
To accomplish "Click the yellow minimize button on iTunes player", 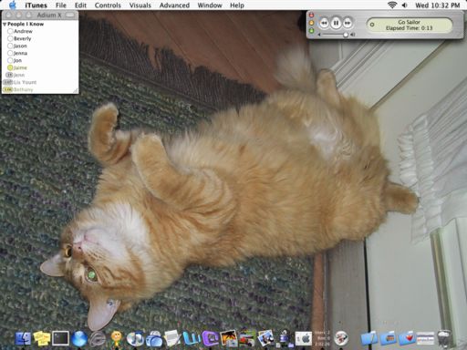I will (x=311, y=23).
